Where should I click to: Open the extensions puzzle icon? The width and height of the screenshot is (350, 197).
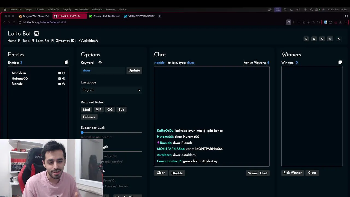click(331, 22)
